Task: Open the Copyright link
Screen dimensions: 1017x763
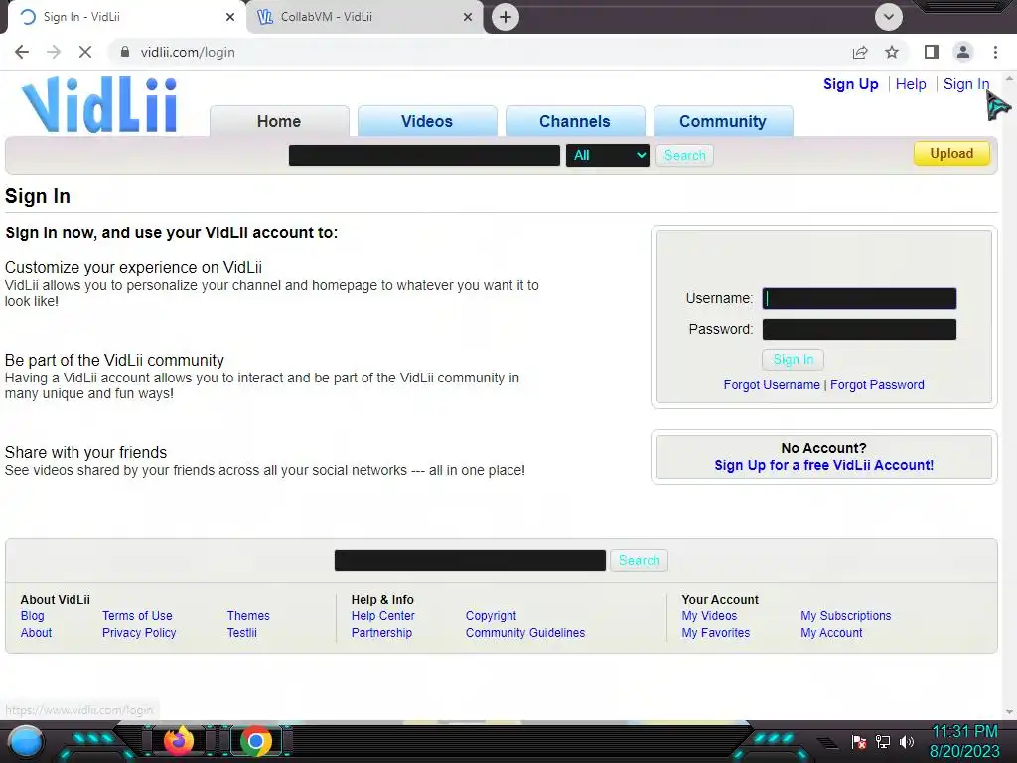Action: click(491, 616)
